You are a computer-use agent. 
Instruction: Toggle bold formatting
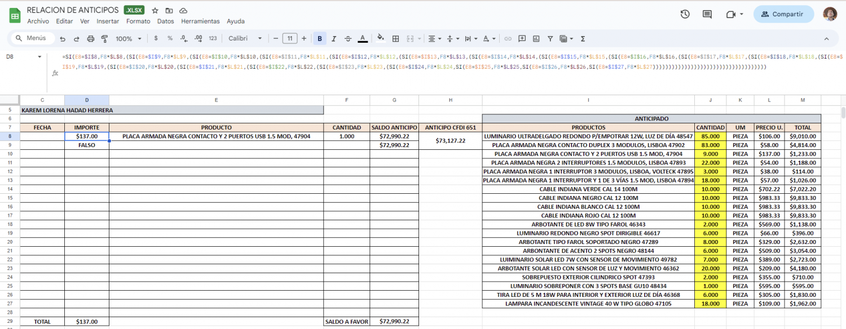coord(320,38)
